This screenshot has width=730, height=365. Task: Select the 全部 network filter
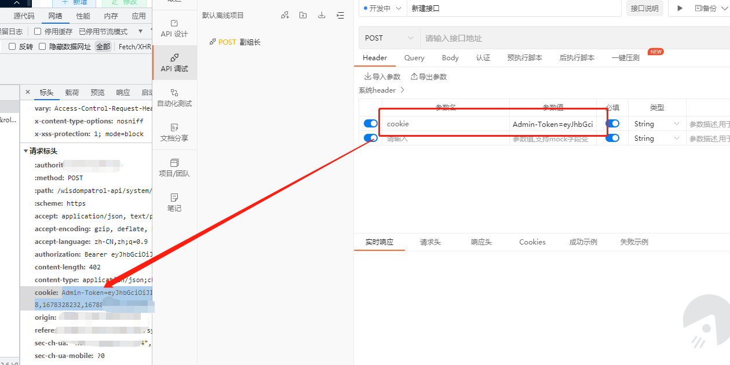point(103,46)
